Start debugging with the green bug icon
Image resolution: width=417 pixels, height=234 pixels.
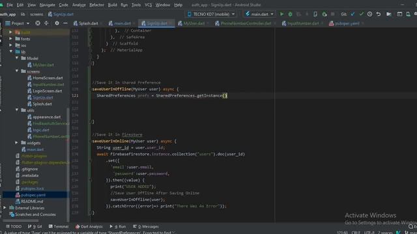290,14
